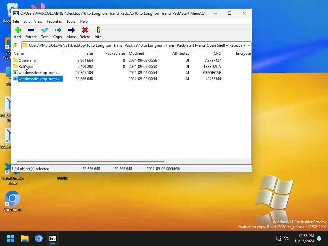Switch to 7-Zip on the taskbar

[53, 238]
